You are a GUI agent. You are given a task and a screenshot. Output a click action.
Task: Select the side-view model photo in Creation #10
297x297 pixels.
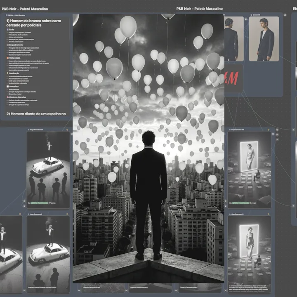tap(264, 39)
